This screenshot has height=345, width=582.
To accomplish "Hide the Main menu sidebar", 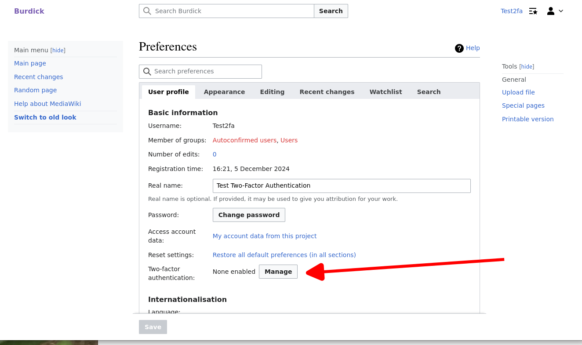I will [x=58, y=51].
